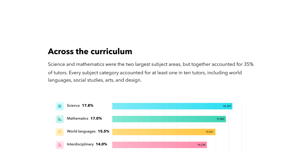Select the World languages label
The width and height of the screenshot is (305, 152).
(81, 131)
